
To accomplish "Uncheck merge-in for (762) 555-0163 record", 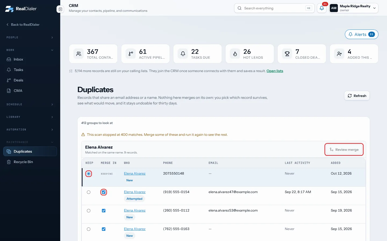I will (104, 229).
